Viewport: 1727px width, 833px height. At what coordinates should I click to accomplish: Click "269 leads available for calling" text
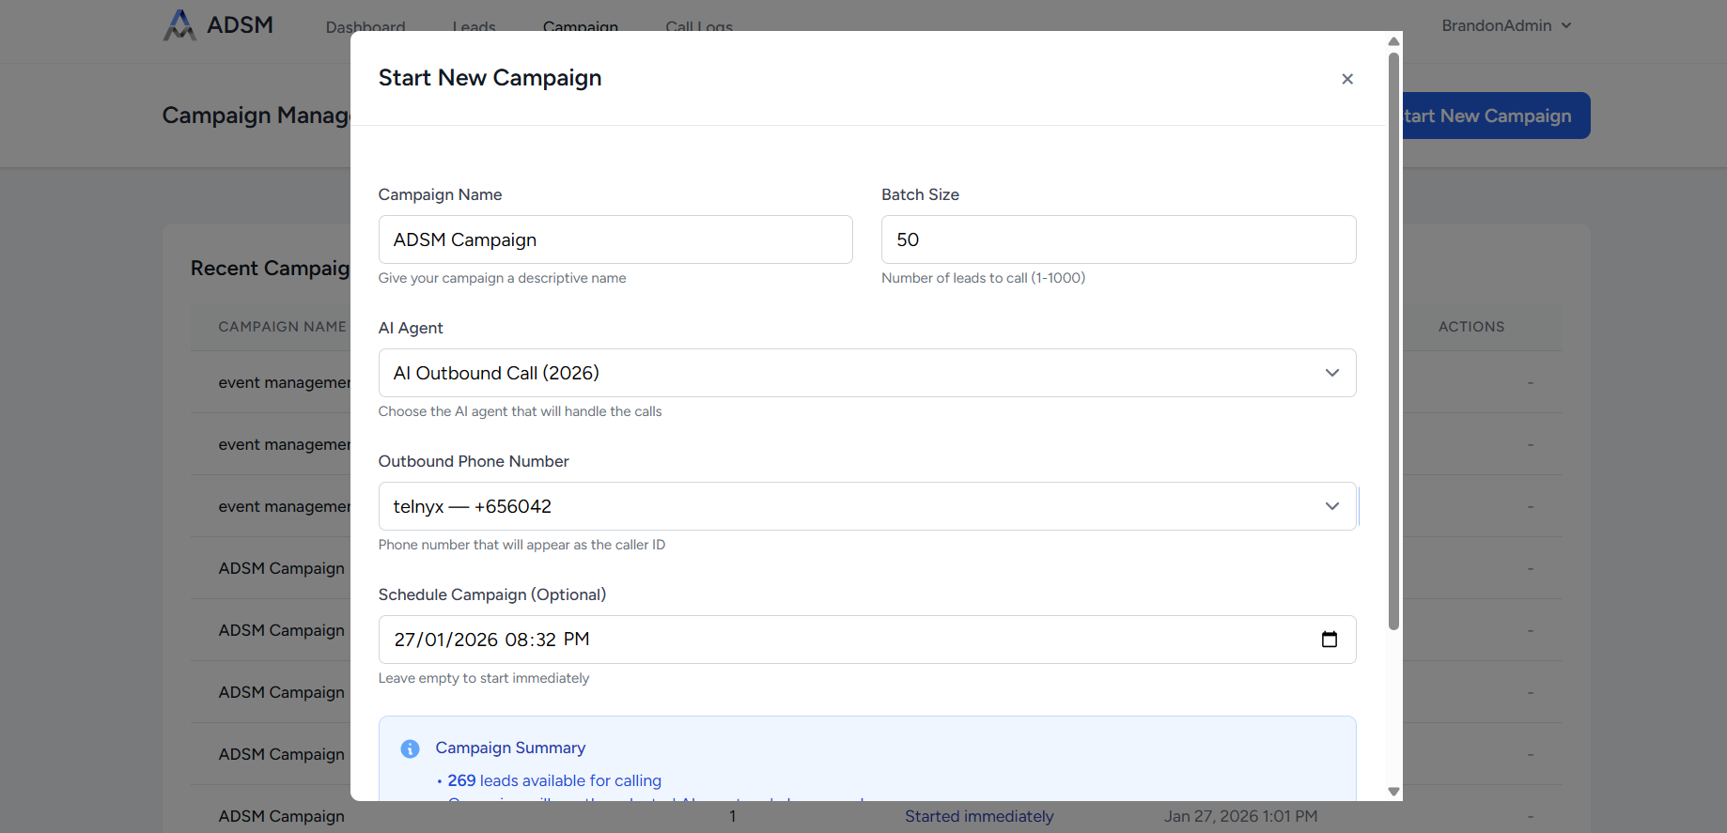pyautogui.click(x=554, y=780)
